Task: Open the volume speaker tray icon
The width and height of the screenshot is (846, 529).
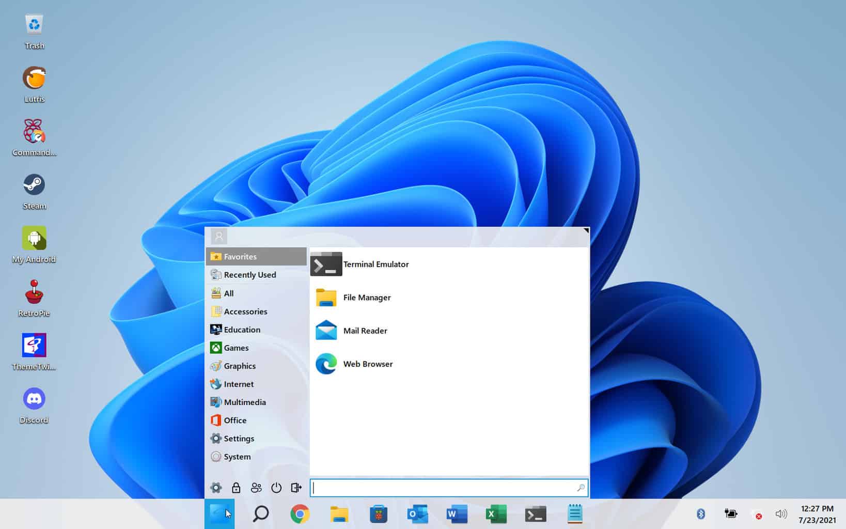Action: (781, 514)
